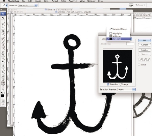This screenshot has width=152, height=136.
Task: Click the black foreground color swatch
Action: pos(2,96)
